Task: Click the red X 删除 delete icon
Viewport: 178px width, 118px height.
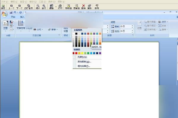Action: tap(84, 7)
